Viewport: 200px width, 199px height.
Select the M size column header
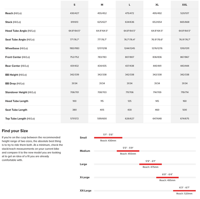[x=102, y=5]
